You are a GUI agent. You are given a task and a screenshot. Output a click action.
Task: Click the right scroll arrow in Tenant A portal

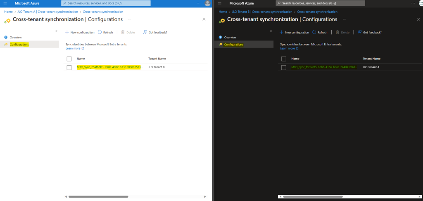[x=205, y=197]
